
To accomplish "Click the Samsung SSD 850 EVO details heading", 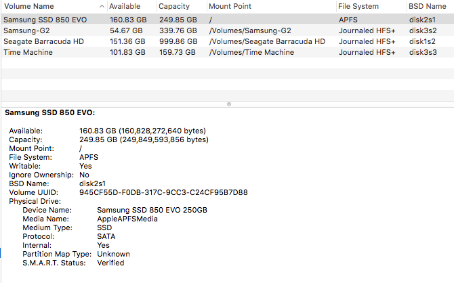I will [x=49, y=112].
